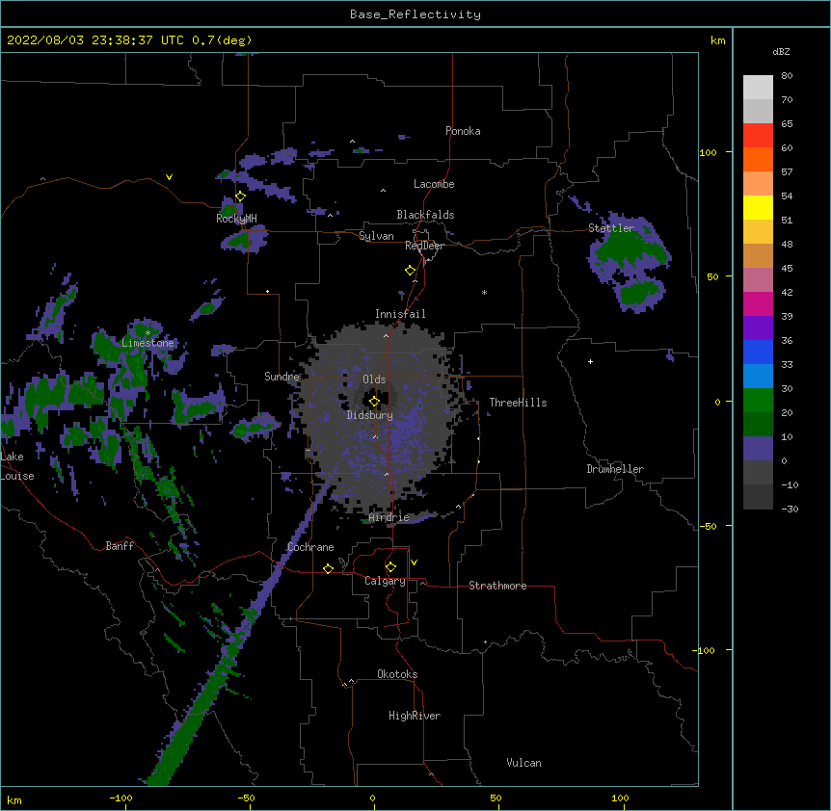This screenshot has width=831, height=811.
Task: Click the Vulcan town label
Action: click(523, 763)
